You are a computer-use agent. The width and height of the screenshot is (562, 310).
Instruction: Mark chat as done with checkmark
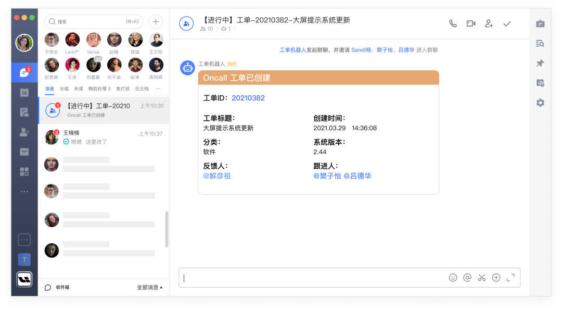(x=507, y=23)
